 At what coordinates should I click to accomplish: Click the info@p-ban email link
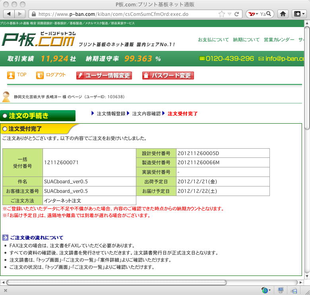click(281, 59)
